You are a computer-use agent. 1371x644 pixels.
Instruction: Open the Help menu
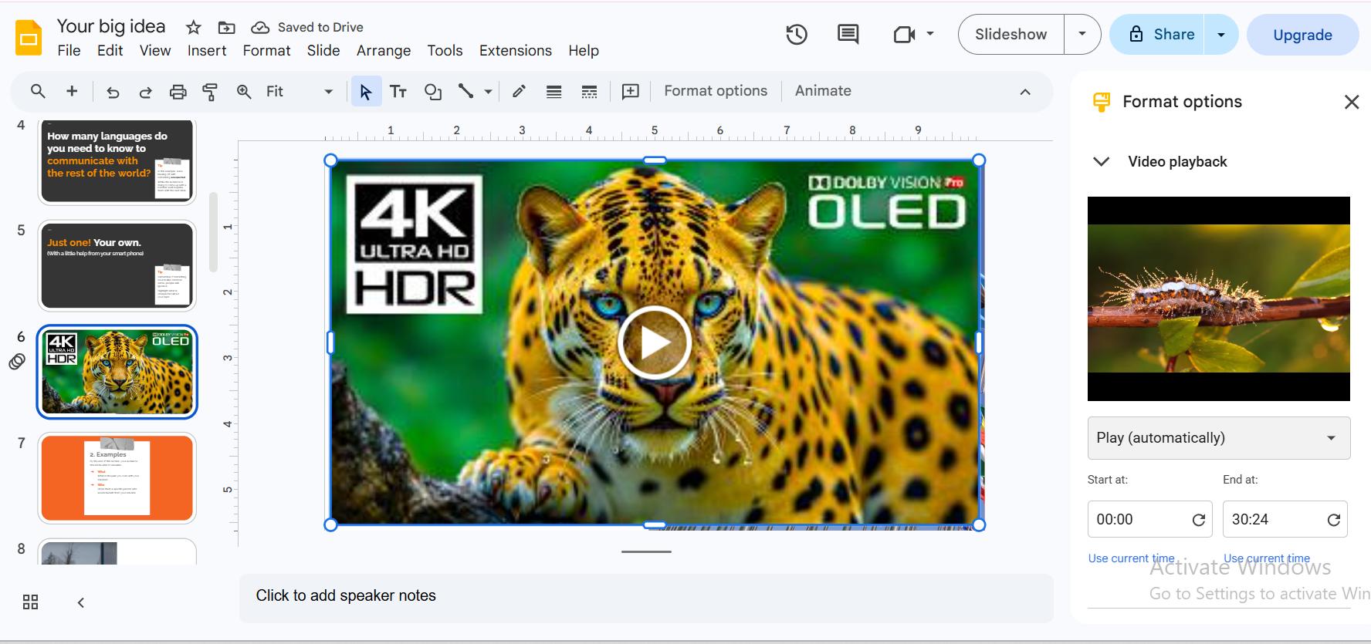tap(584, 51)
